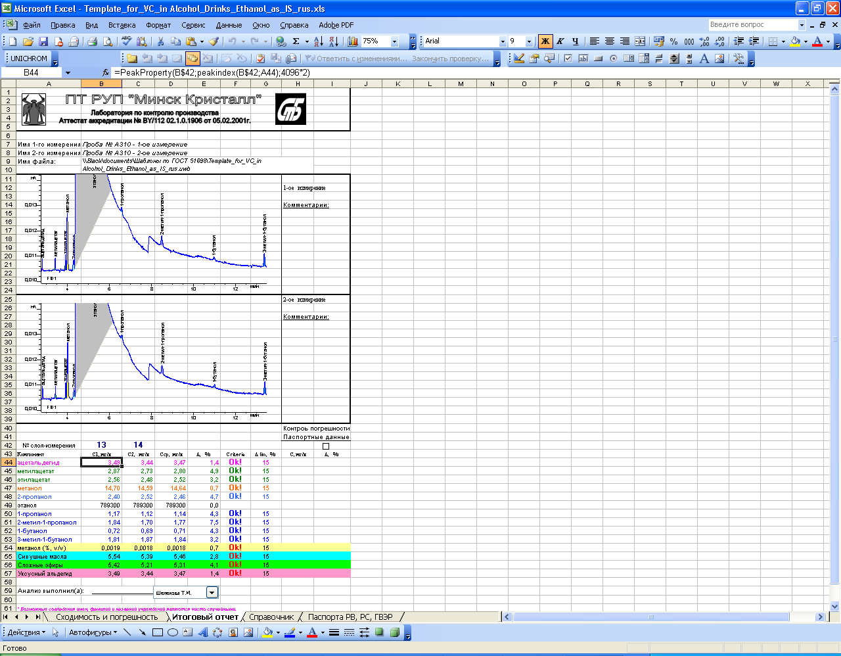Select column B header
This screenshot has width=841, height=656.
pos(101,84)
